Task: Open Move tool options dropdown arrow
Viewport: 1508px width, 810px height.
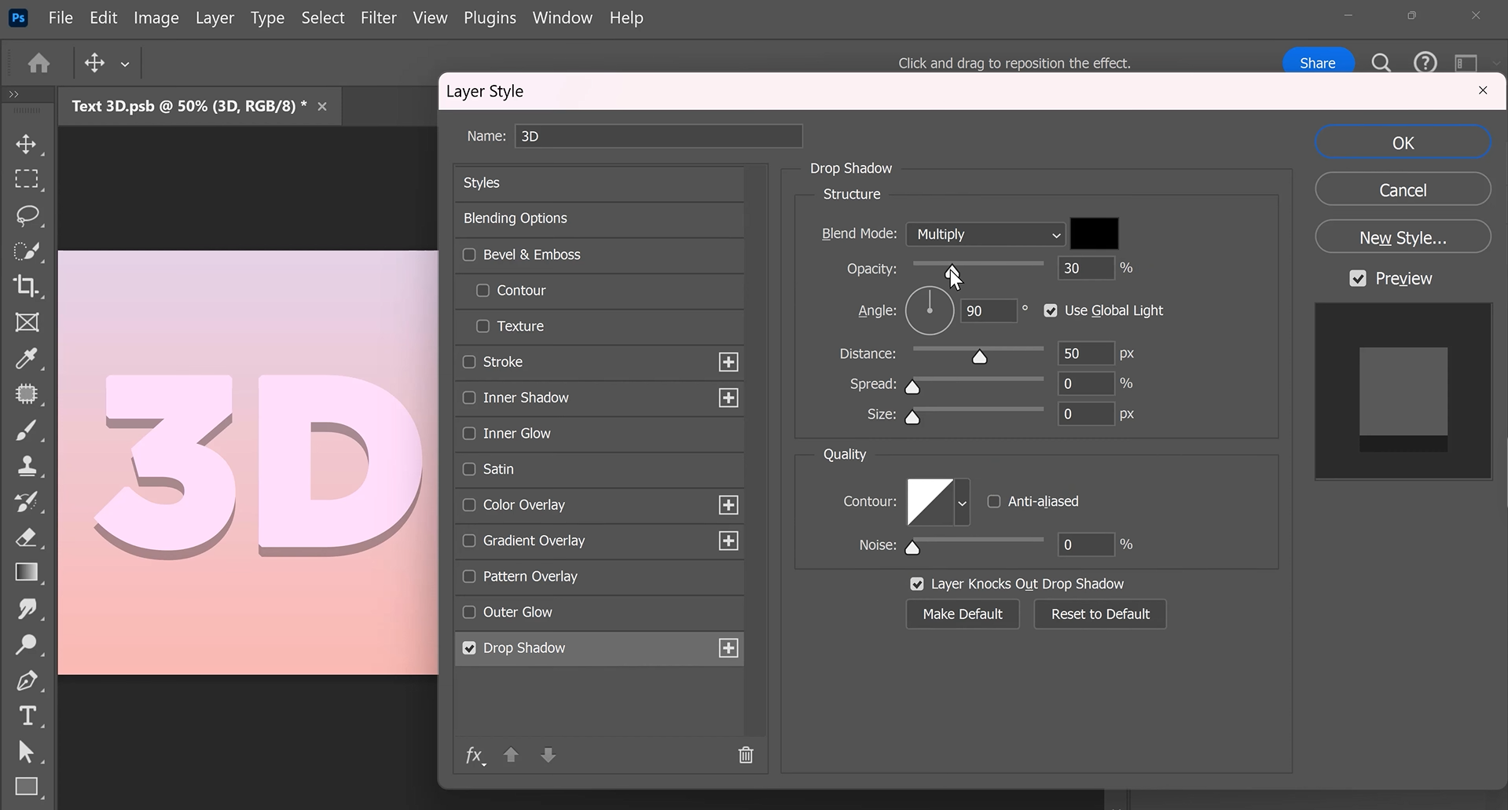Action: 125,64
